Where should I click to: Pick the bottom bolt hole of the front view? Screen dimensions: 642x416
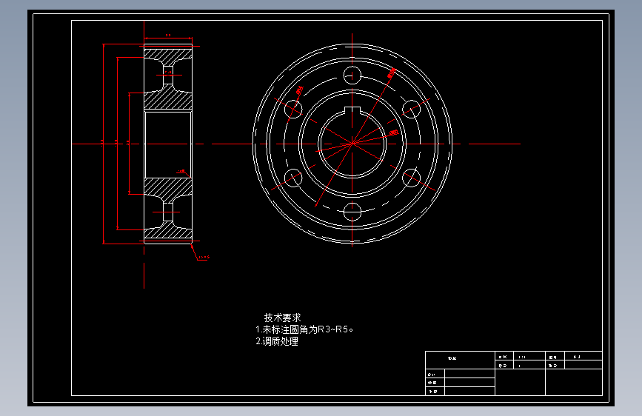pos(352,212)
